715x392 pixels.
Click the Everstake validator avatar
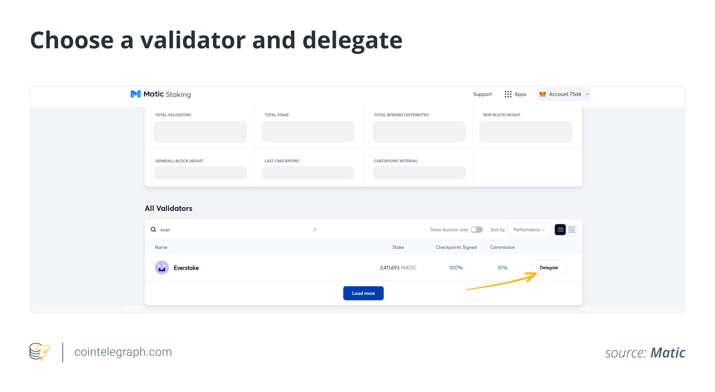pos(162,267)
